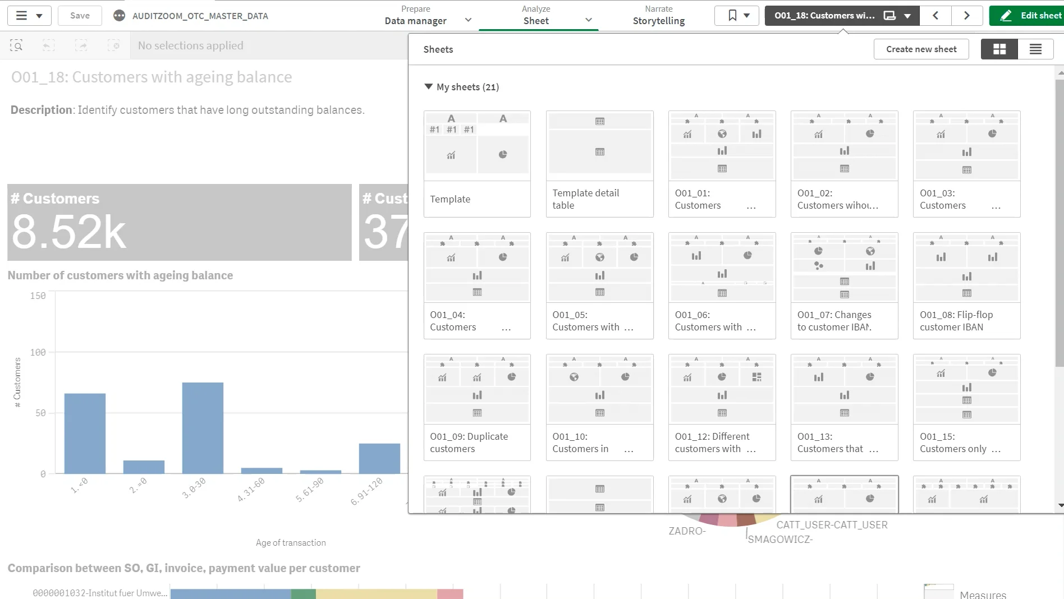The width and height of the screenshot is (1064, 599).
Task: Collapse the My sheets section
Action: (428, 86)
